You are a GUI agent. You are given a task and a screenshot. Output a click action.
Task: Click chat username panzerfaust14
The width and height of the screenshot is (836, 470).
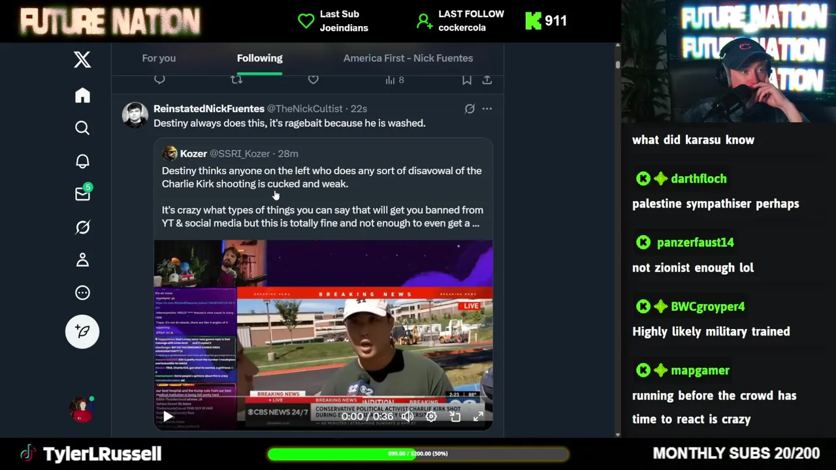click(x=695, y=243)
